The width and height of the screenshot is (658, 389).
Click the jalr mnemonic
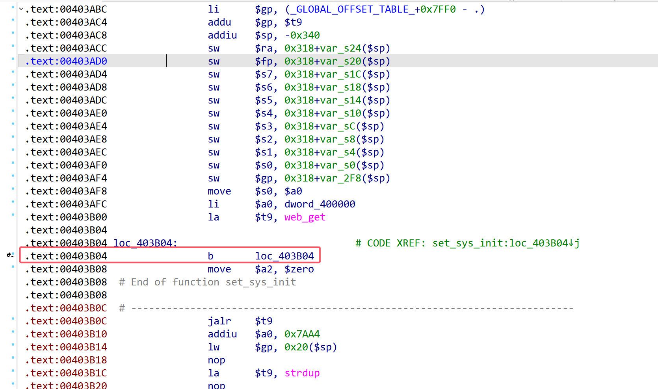coord(219,321)
